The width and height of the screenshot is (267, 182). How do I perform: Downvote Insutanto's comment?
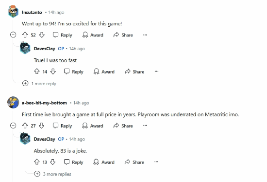click(x=42, y=35)
